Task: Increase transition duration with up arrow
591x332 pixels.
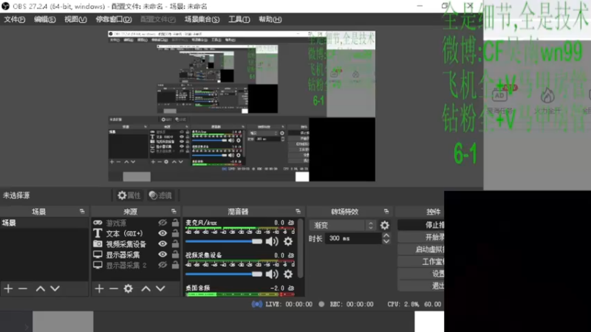Action: tap(386, 235)
